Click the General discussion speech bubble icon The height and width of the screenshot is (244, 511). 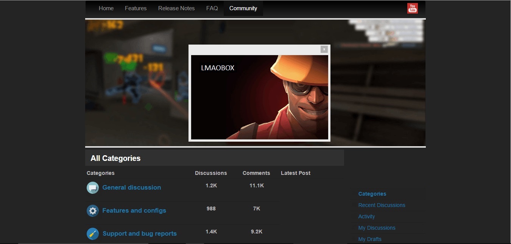[x=93, y=187]
